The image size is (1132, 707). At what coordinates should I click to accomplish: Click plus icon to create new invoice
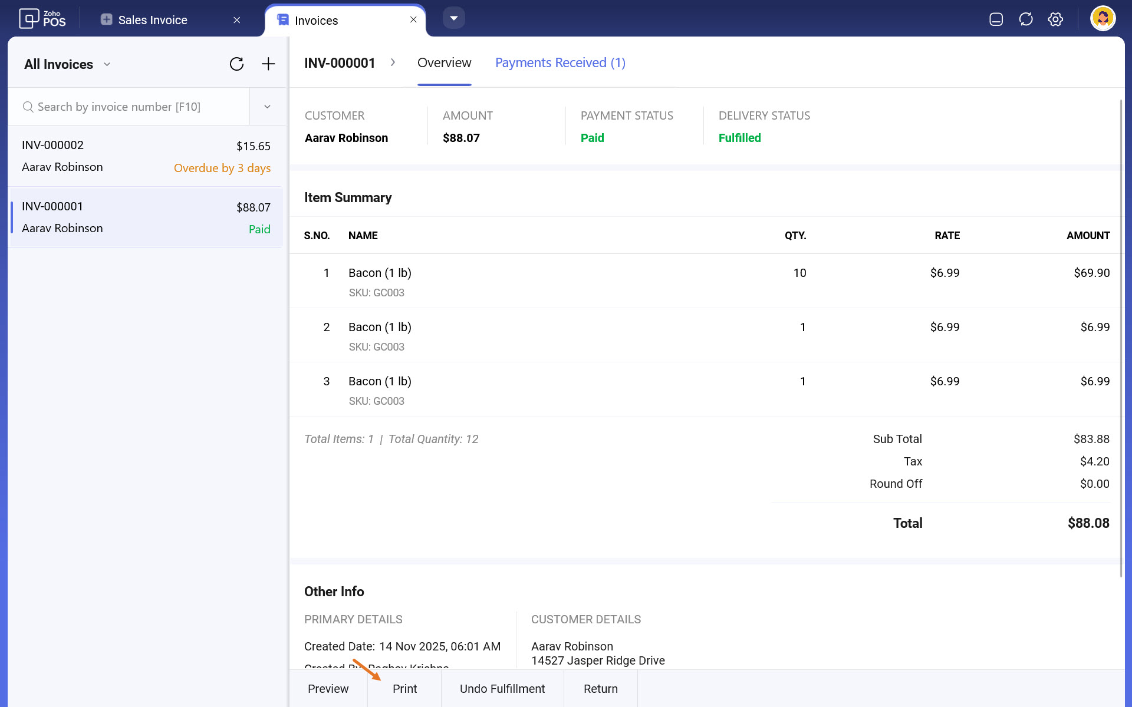pos(268,64)
